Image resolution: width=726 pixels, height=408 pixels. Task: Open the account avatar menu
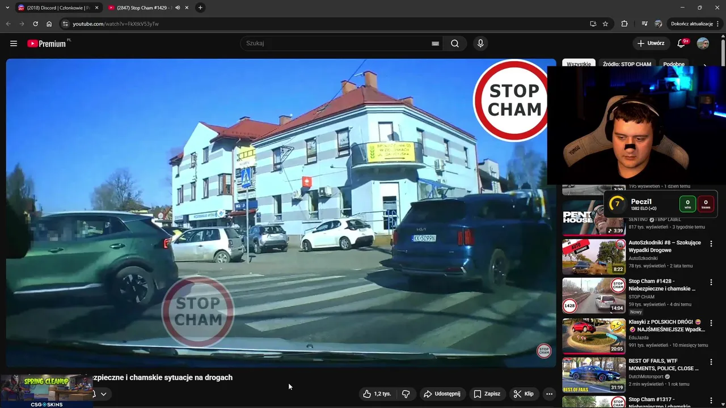[x=703, y=43]
